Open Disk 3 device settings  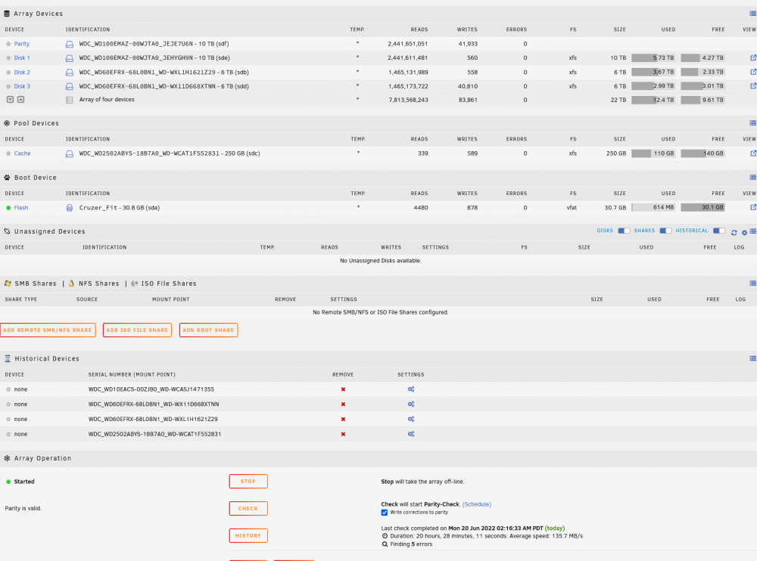coord(22,86)
